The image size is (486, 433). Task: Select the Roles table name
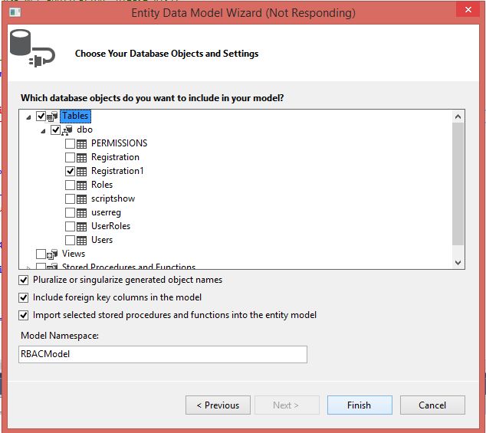coord(102,185)
